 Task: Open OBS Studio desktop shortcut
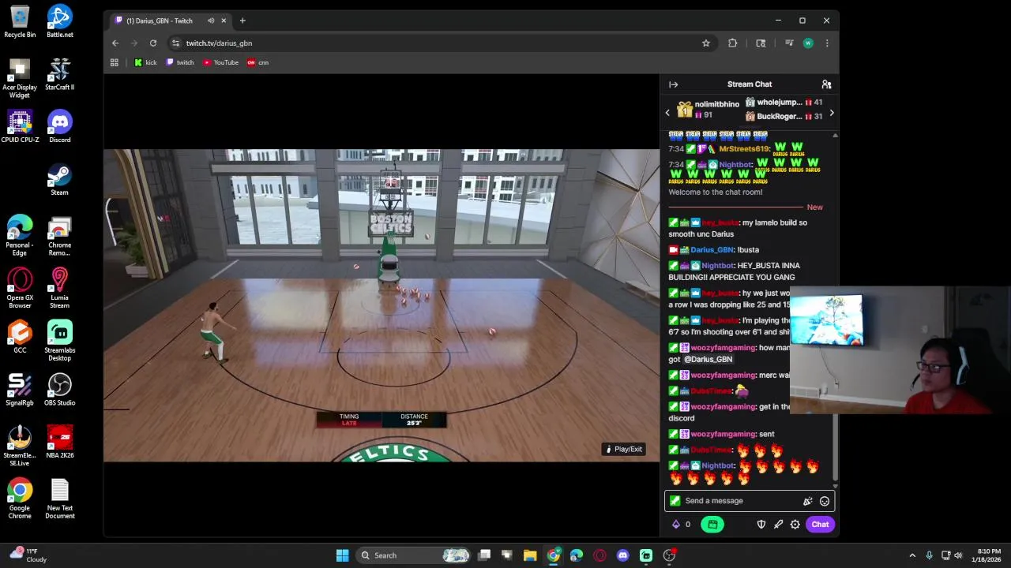(x=59, y=390)
